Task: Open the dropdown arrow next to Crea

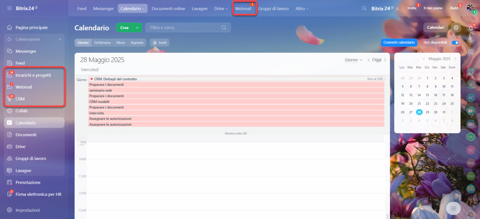Action: click(138, 27)
